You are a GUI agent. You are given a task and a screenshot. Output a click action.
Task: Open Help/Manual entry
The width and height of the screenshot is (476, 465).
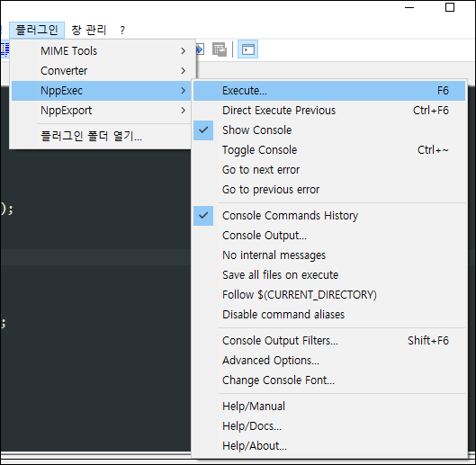coord(329,407)
